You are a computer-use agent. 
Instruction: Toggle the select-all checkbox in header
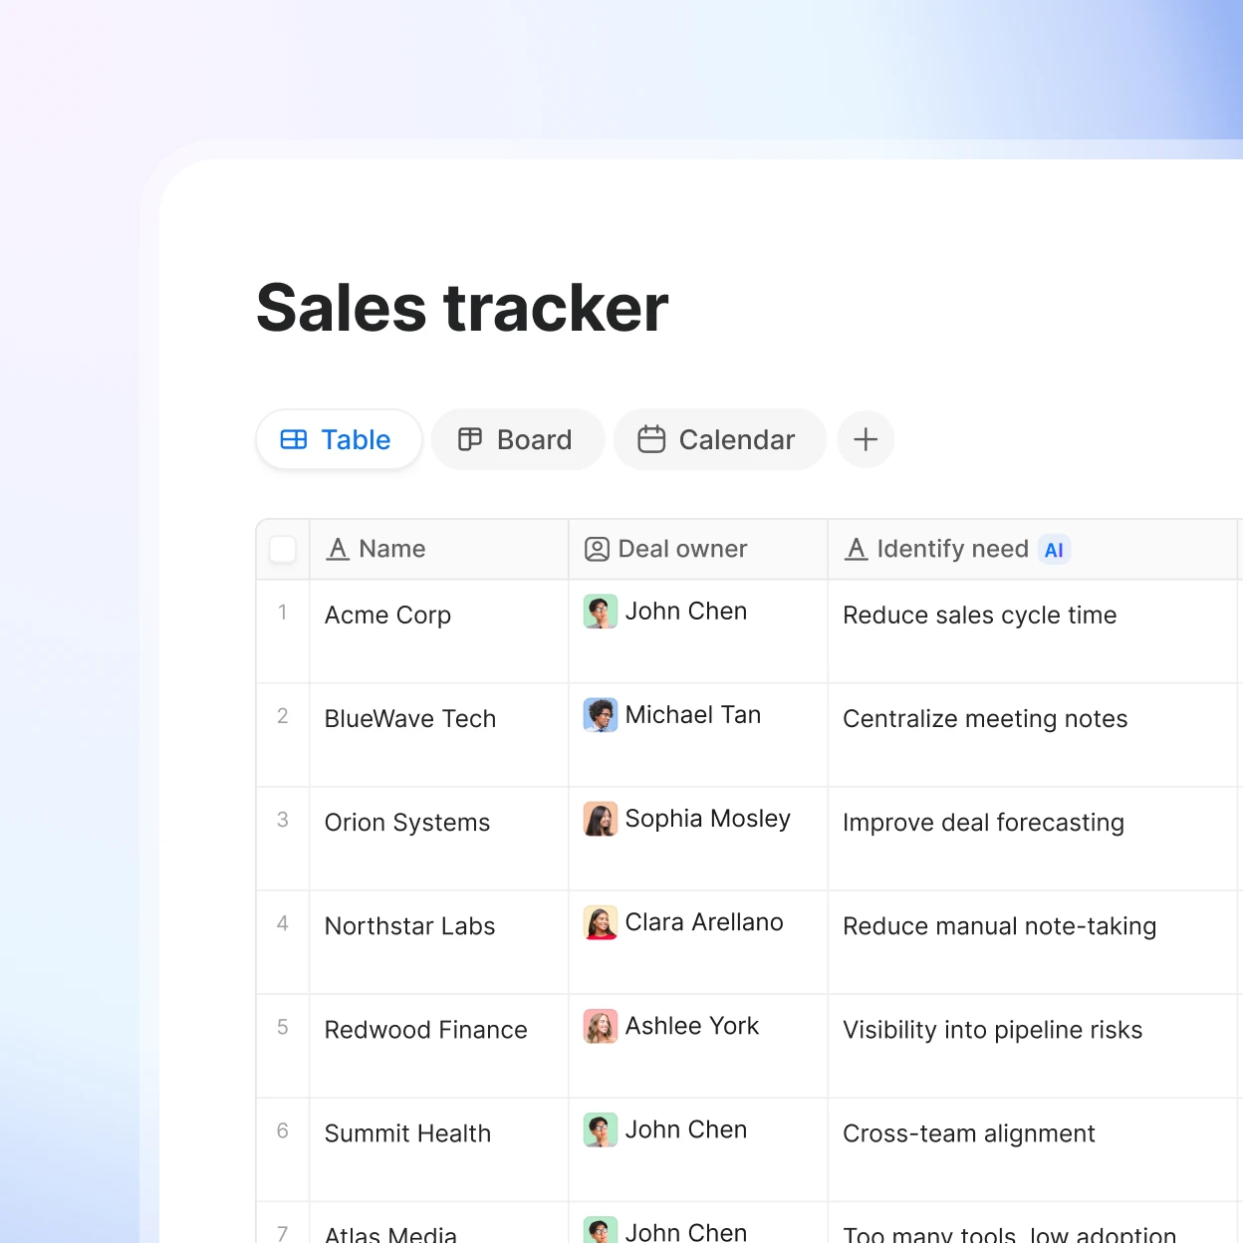click(283, 549)
